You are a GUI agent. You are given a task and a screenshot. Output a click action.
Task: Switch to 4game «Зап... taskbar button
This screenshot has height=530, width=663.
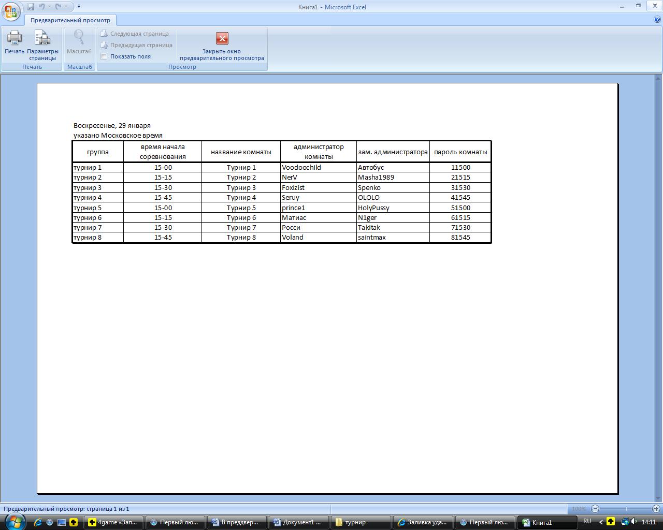pos(114,522)
